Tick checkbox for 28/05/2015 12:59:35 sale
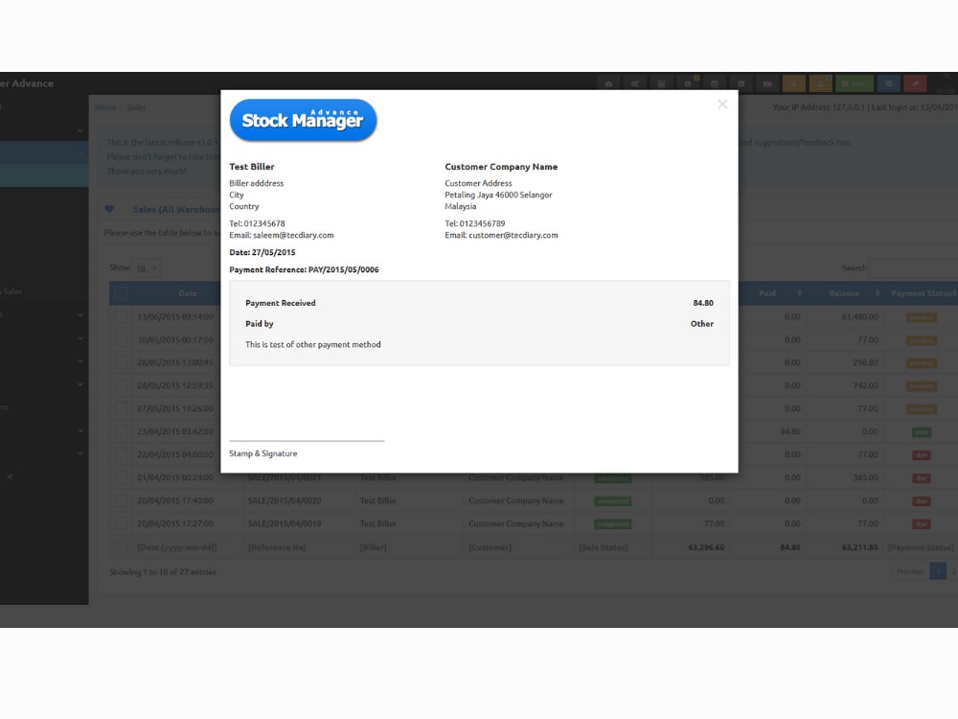 [x=121, y=385]
